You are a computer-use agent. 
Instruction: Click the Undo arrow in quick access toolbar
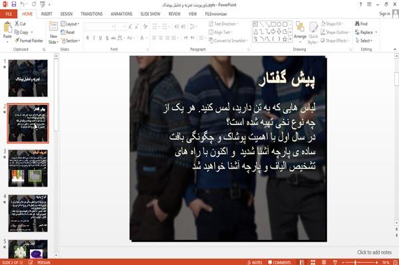23,5
